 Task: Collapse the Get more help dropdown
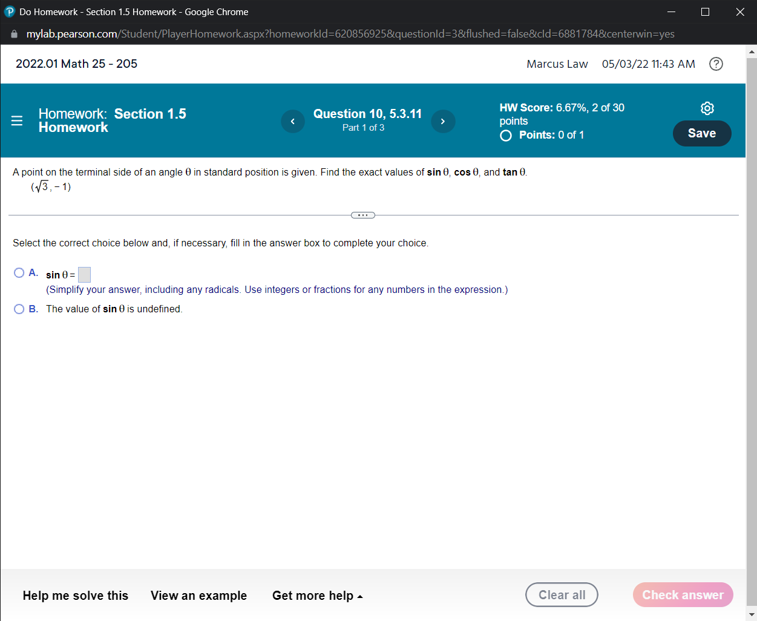(318, 596)
